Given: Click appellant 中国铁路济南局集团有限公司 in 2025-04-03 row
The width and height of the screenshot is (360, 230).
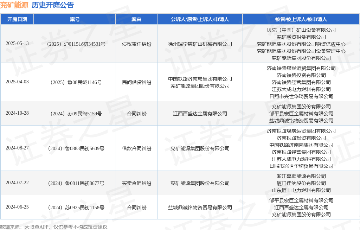Looking at the screenshot, I should click(200, 79).
